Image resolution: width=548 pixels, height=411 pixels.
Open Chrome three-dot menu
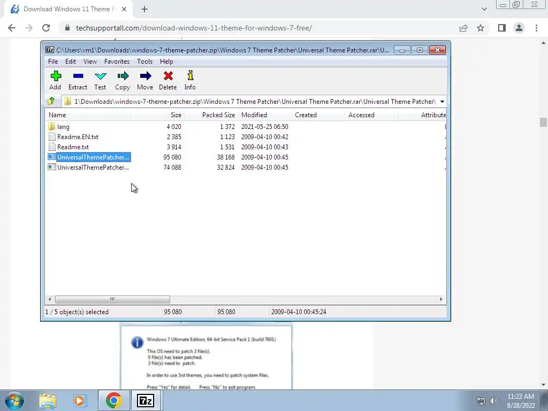[x=536, y=28]
